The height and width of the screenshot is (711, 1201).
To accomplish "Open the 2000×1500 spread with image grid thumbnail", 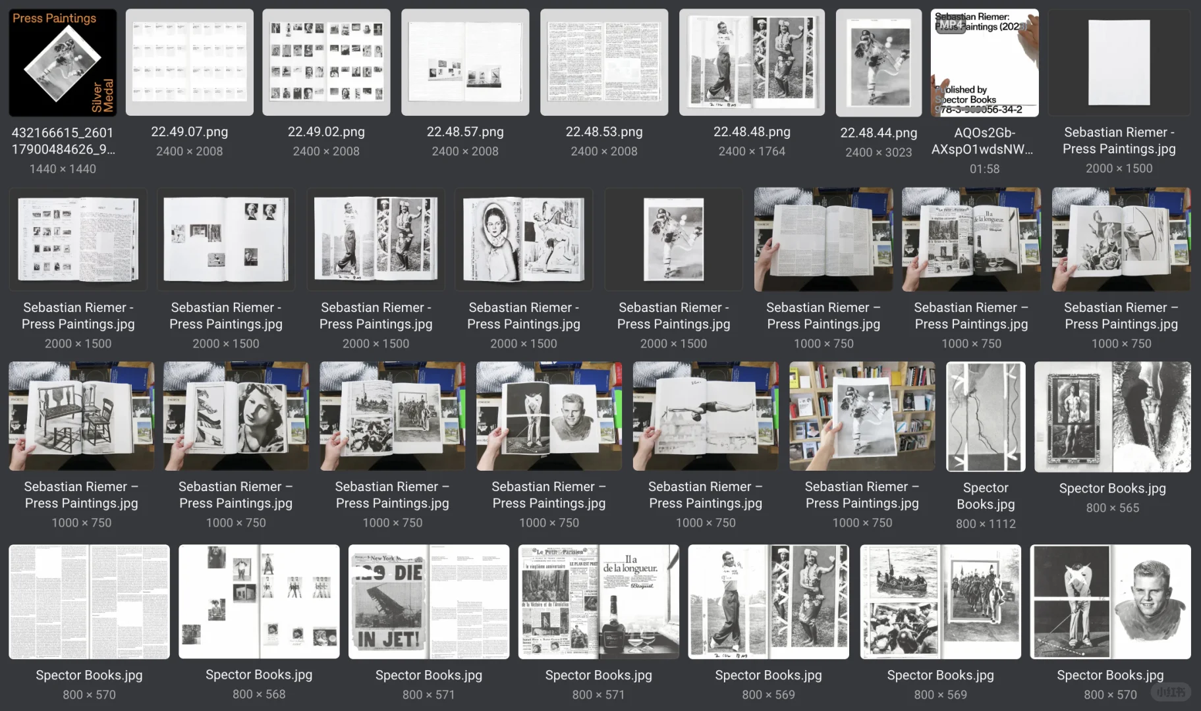I will (x=78, y=240).
